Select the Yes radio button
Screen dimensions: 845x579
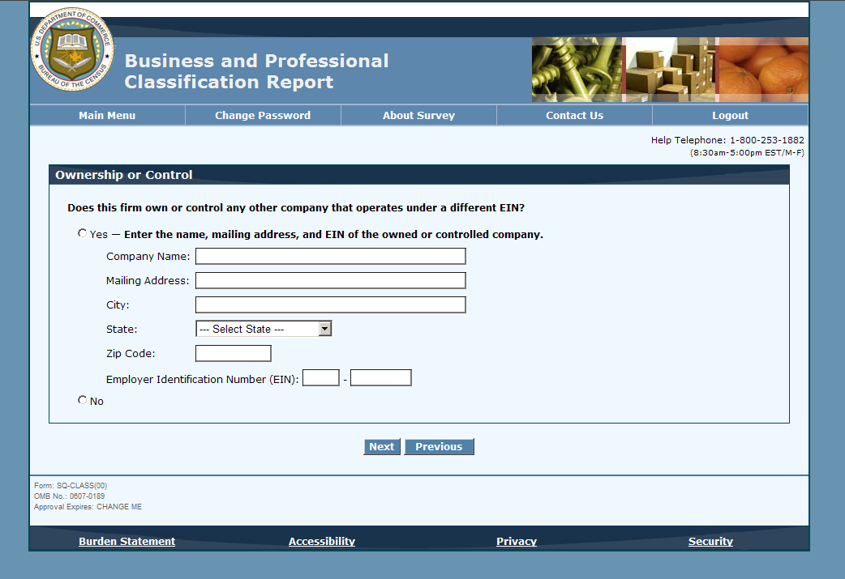coord(82,233)
